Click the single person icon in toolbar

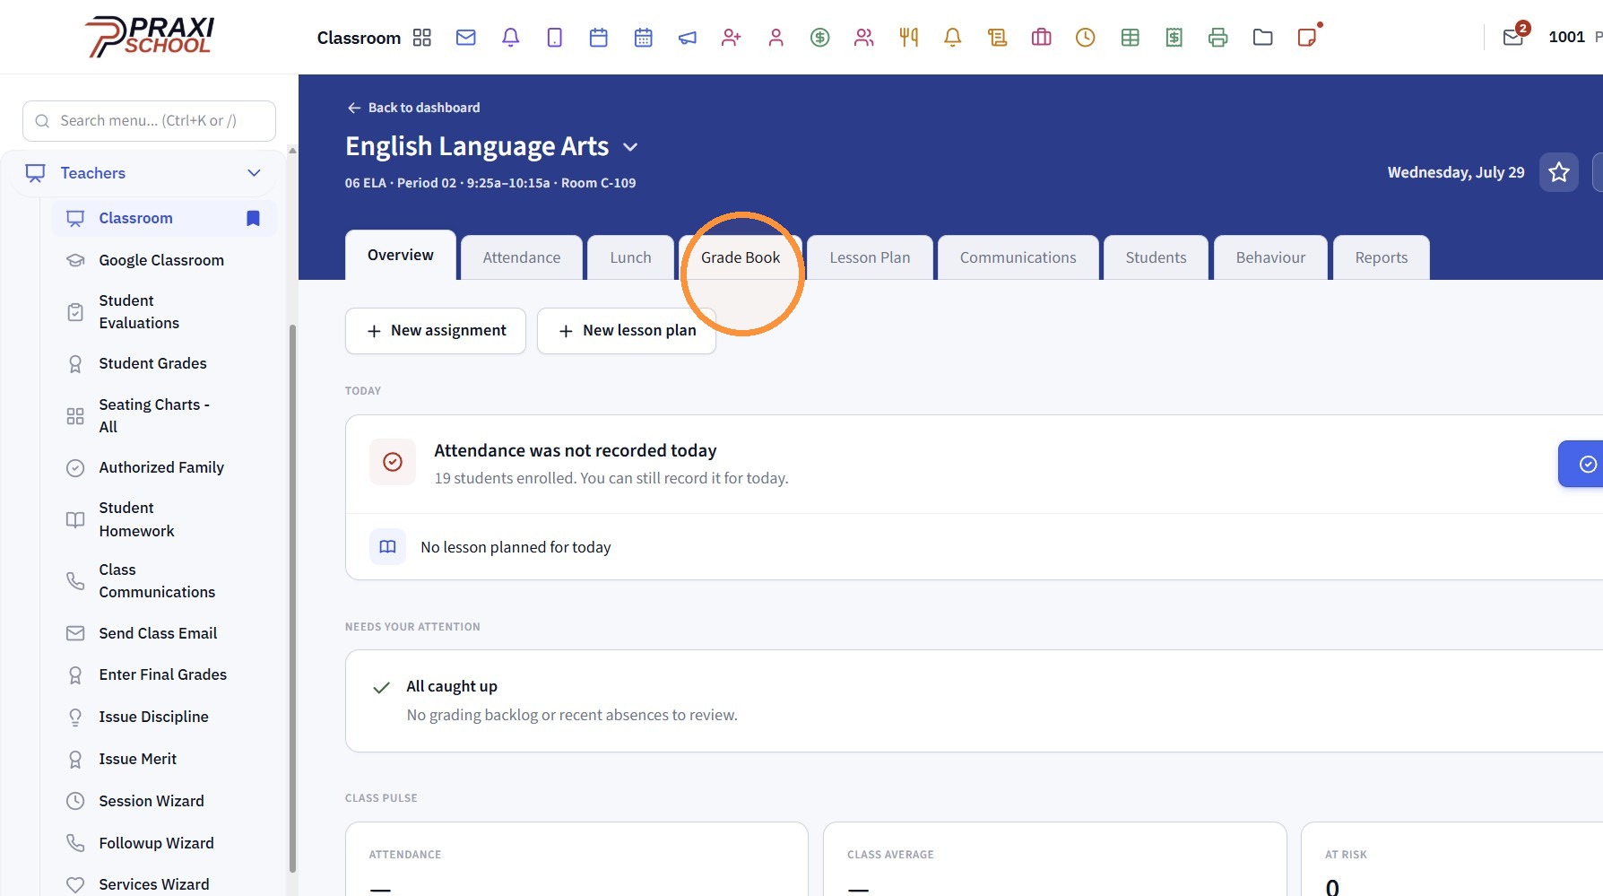[776, 38]
